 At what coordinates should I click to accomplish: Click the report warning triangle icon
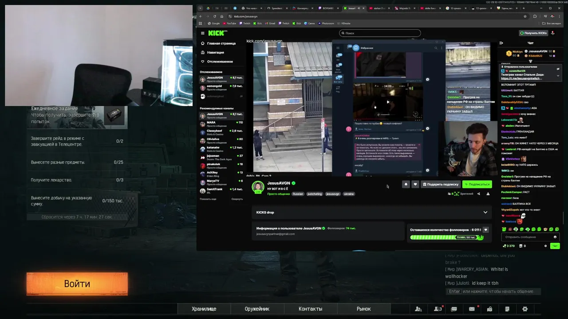coord(488,194)
